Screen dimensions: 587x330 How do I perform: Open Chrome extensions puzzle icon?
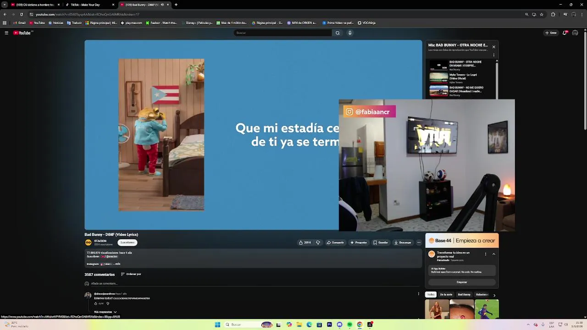(553, 14)
